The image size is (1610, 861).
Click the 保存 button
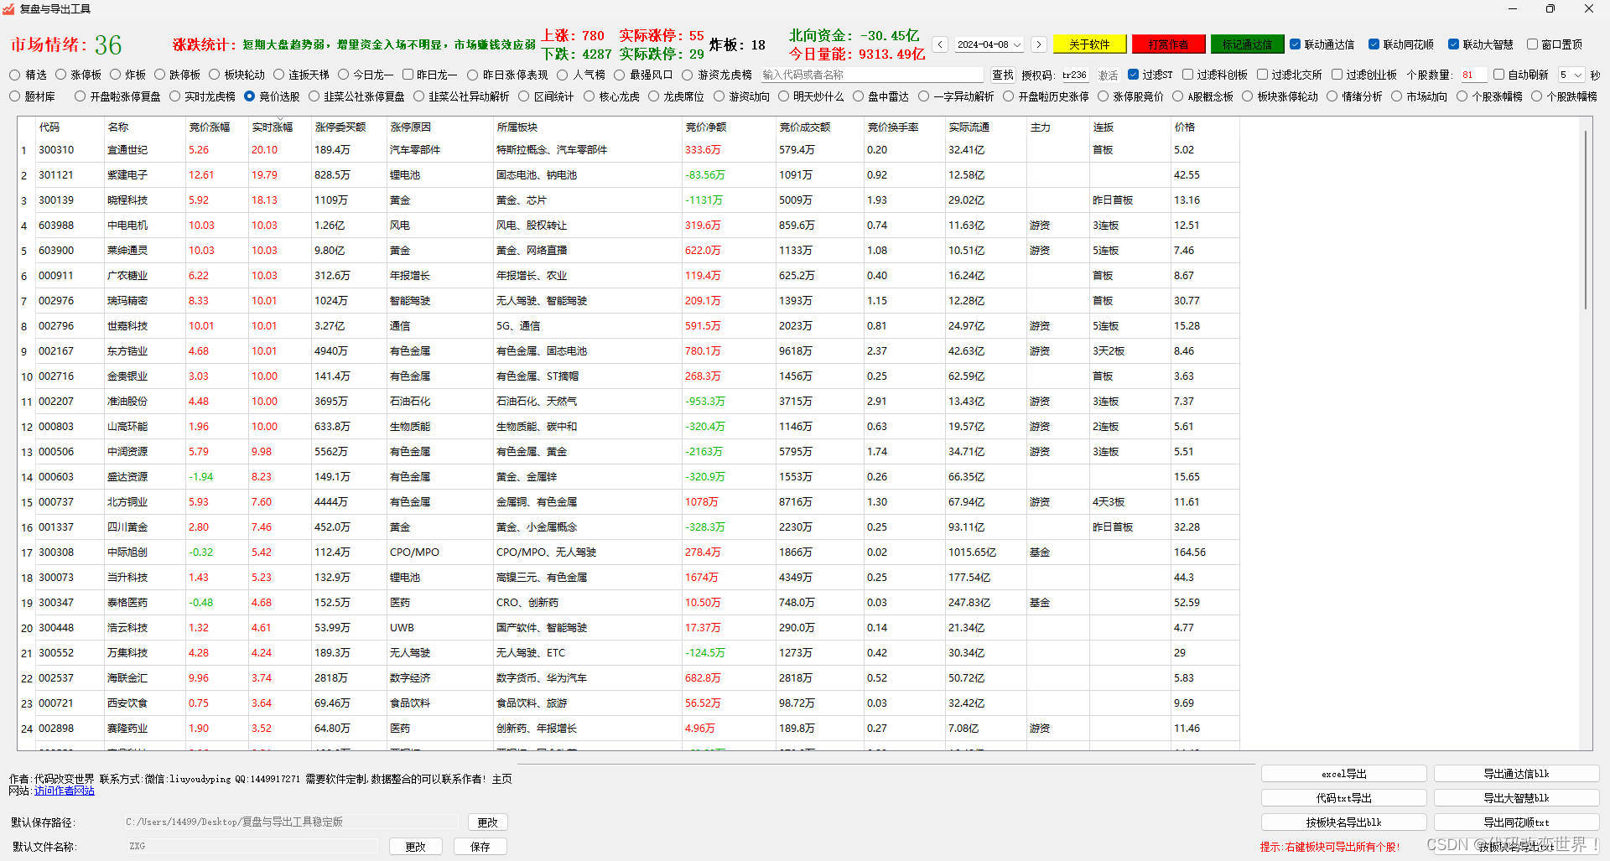[480, 847]
